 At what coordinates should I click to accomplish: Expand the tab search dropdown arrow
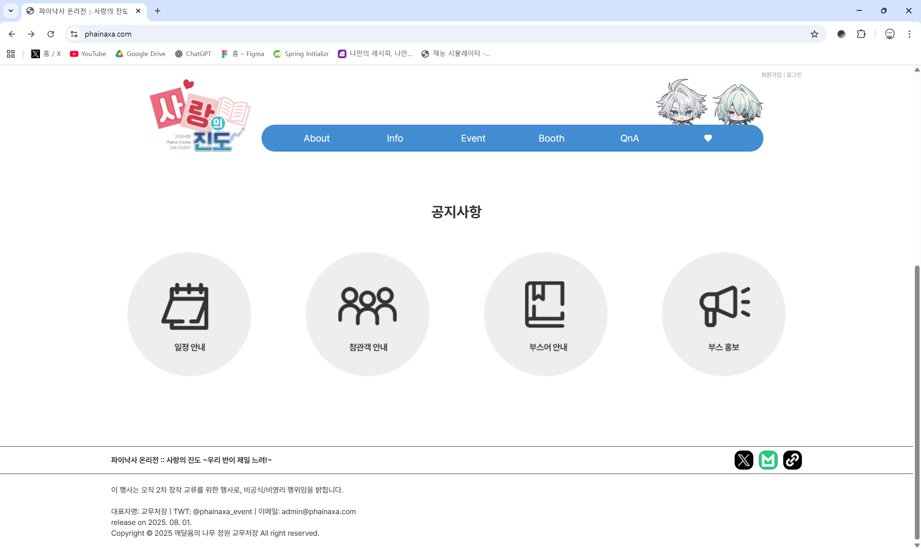(11, 11)
